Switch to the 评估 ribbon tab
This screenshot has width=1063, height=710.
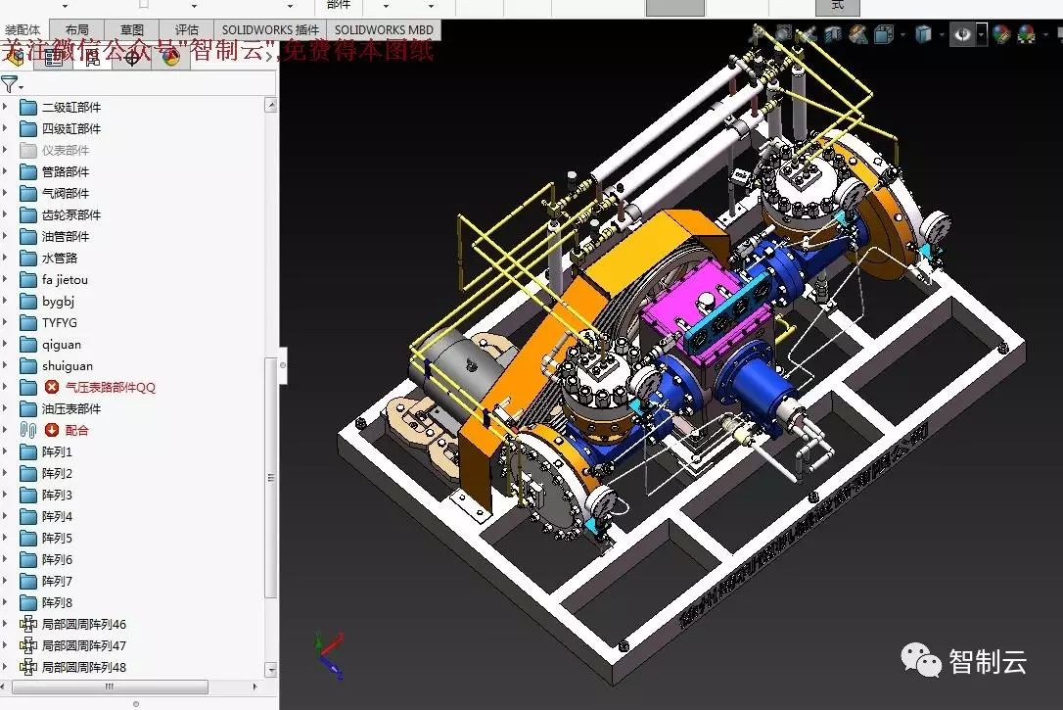pyautogui.click(x=186, y=29)
